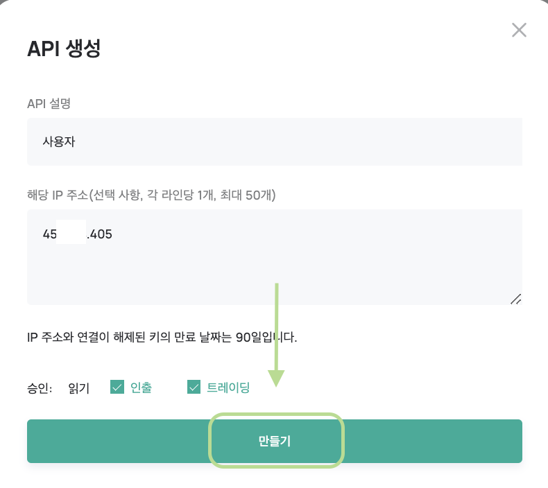The width and height of the screenshot is (548, 488).
Task: Click the 90일 expiry notice text
Action: click(162, 338)
